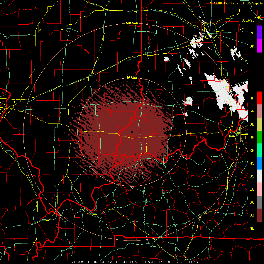Select the BD legend label
Screen dimensions: 264x264
tap(252, 124)
